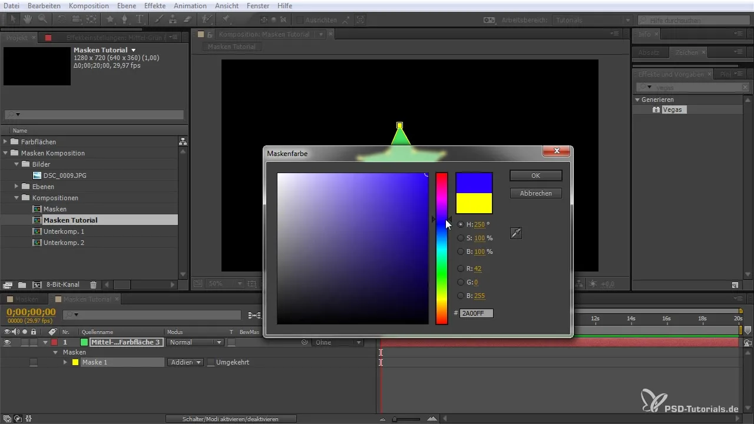The height and width of the screenshot is (424, 754).
Task: Open Effekte menu
Action: pyautogui.click(x=155, y=5)
